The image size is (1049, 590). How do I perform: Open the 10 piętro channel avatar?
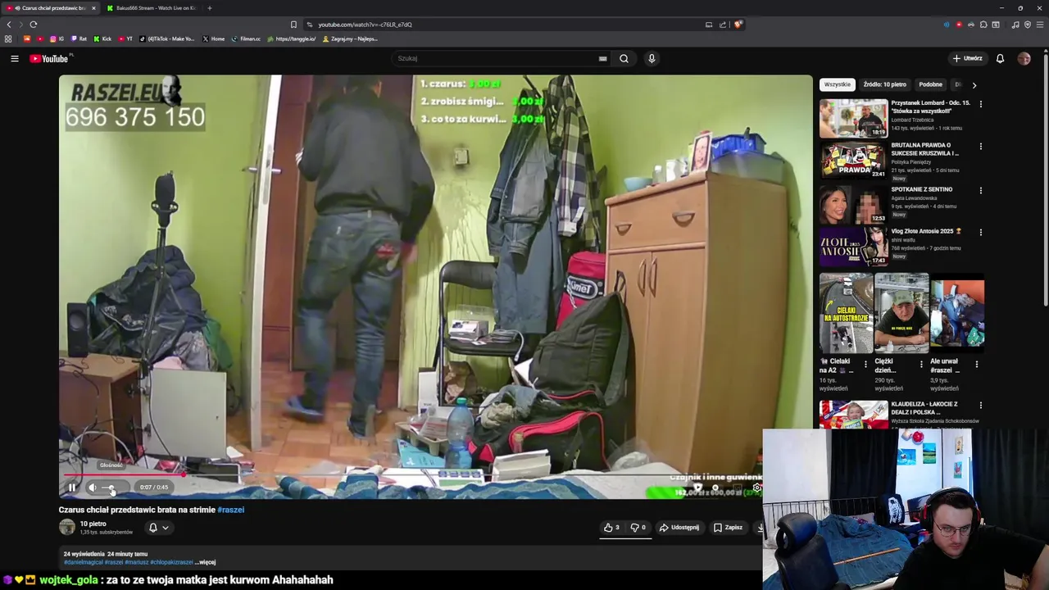click(x=67, y=527)
